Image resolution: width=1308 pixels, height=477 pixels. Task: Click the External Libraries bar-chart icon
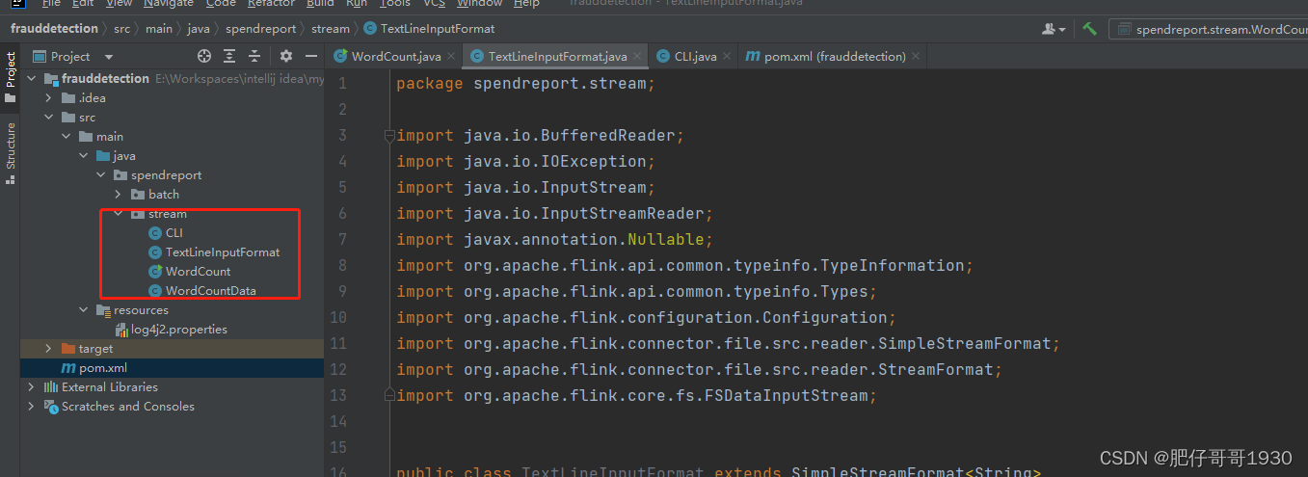(51, 386)
